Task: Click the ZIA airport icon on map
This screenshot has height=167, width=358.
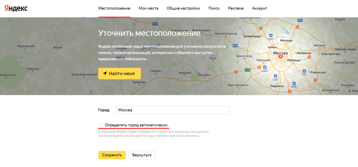Action: click(x=305, y=71)
